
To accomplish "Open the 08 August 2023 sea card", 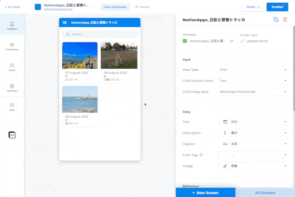I will 80,106.
